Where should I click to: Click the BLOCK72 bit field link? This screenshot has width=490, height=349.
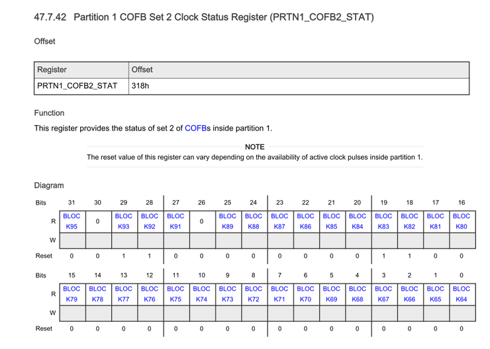[x=254, y=294]
